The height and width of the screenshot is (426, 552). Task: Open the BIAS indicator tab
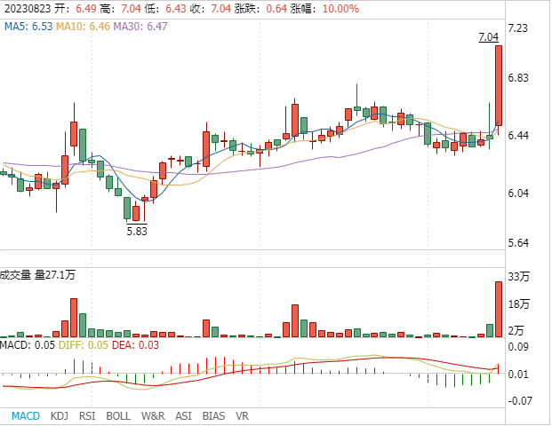pos(213,416)
